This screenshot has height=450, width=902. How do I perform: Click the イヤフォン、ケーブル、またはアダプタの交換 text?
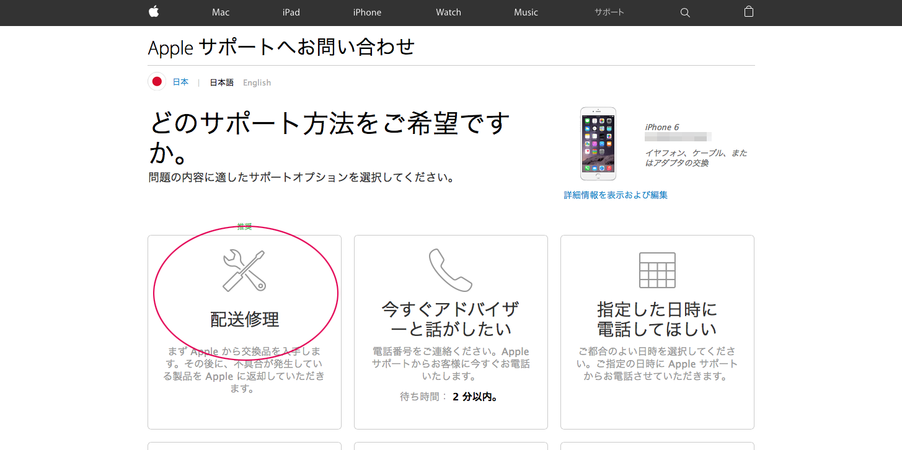[x=696, y=158]
